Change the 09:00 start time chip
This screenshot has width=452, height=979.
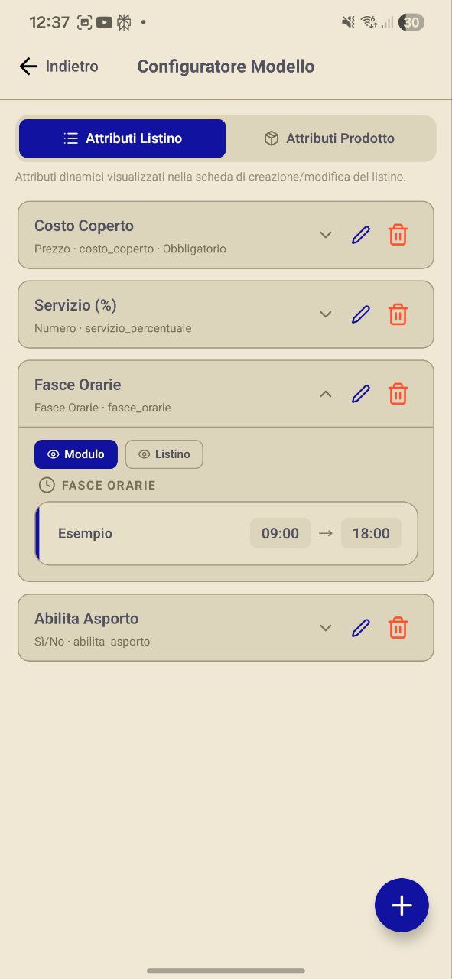click(x=280, y=533)
